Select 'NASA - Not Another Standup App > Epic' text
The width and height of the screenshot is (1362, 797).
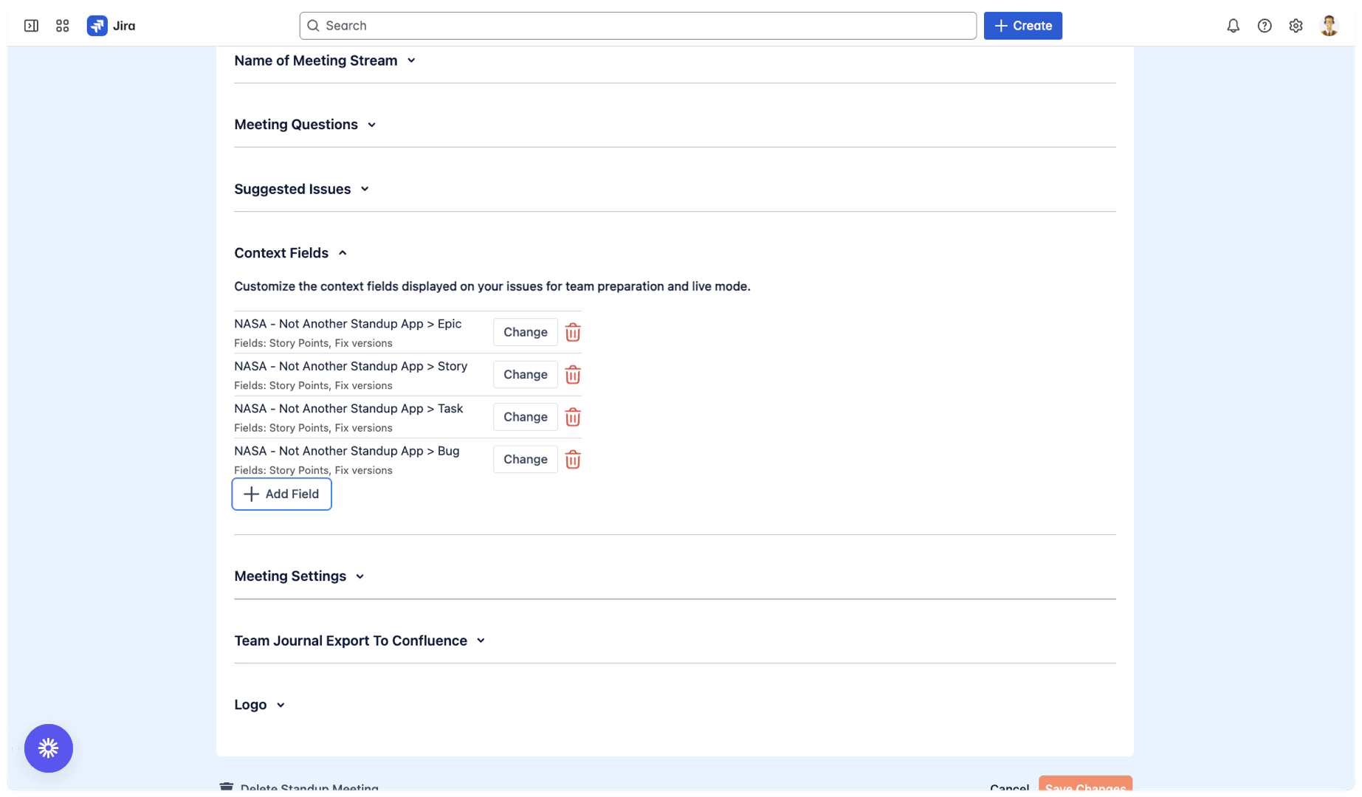[348, 324]
